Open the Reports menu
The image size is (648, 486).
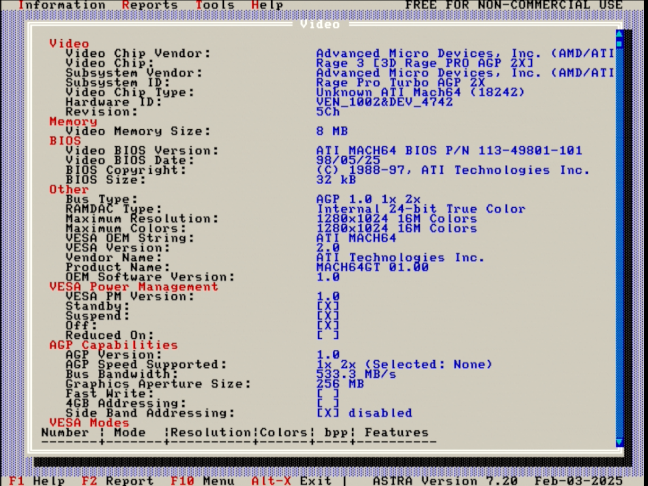click(x=149, y=5)
